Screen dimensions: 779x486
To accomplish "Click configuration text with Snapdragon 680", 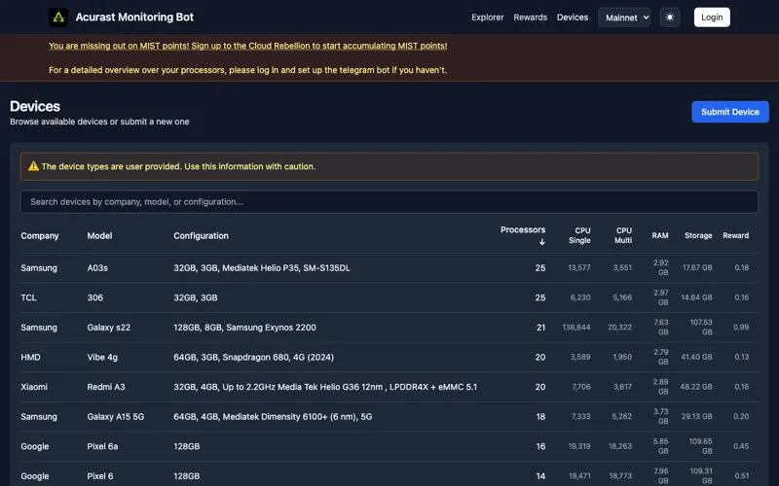I will pos(253,357).
